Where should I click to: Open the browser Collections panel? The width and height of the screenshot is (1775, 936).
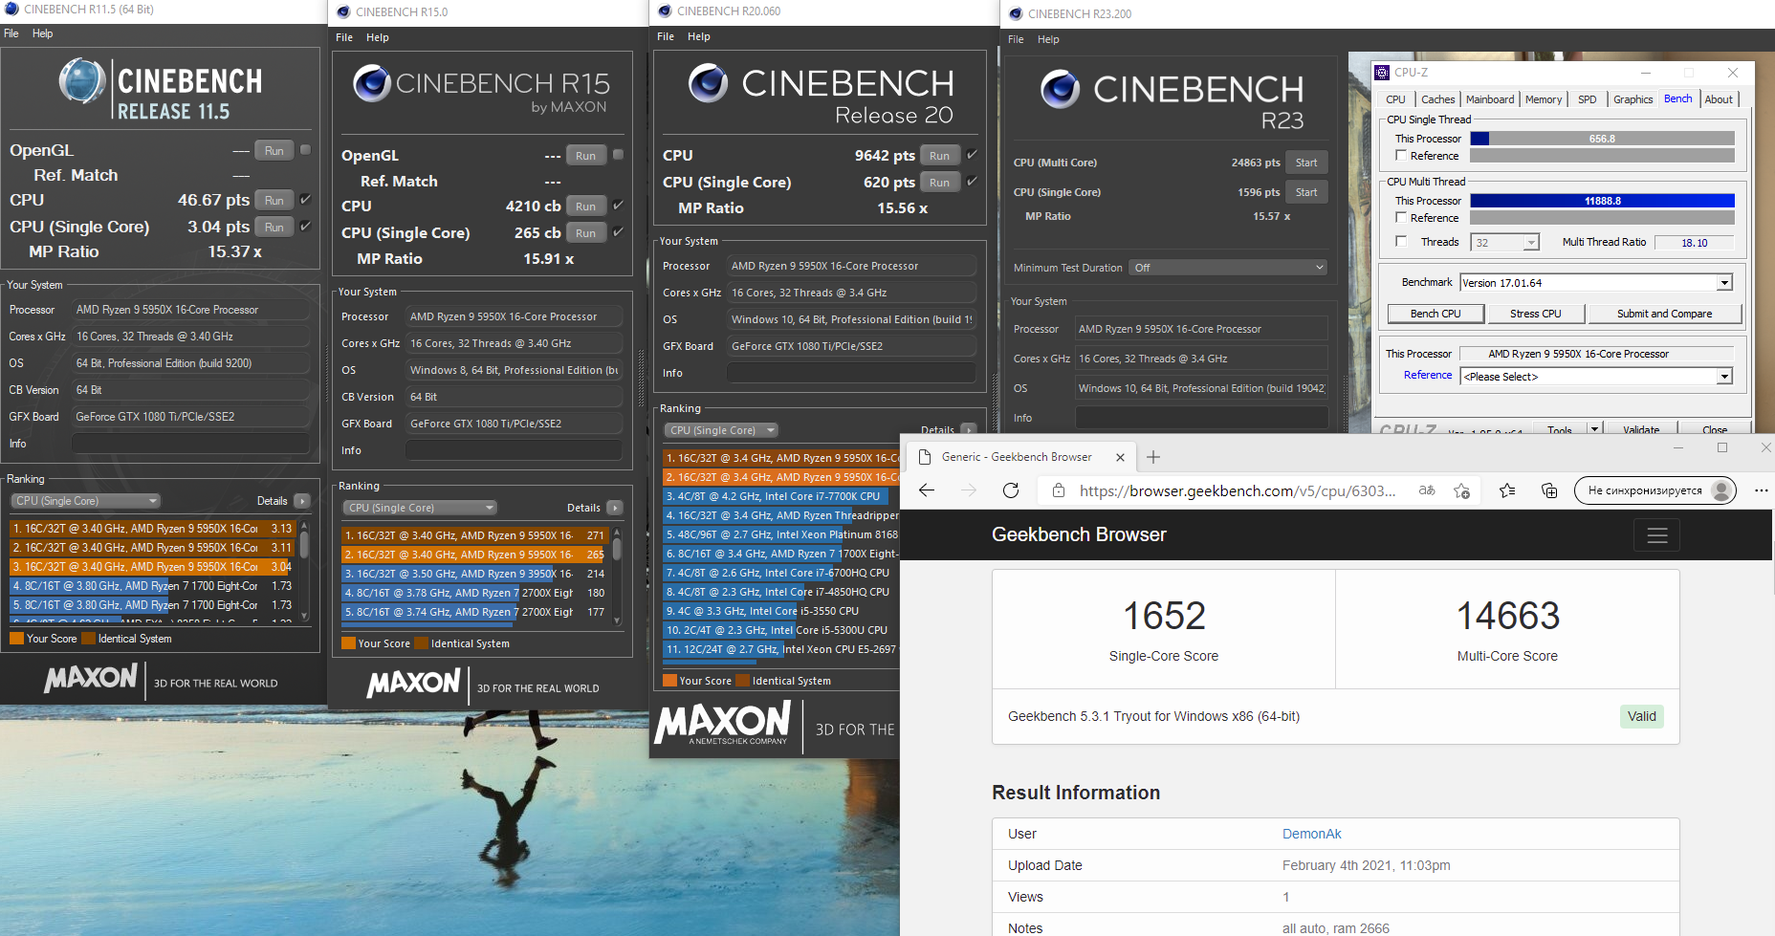[x=1549, y=490]
